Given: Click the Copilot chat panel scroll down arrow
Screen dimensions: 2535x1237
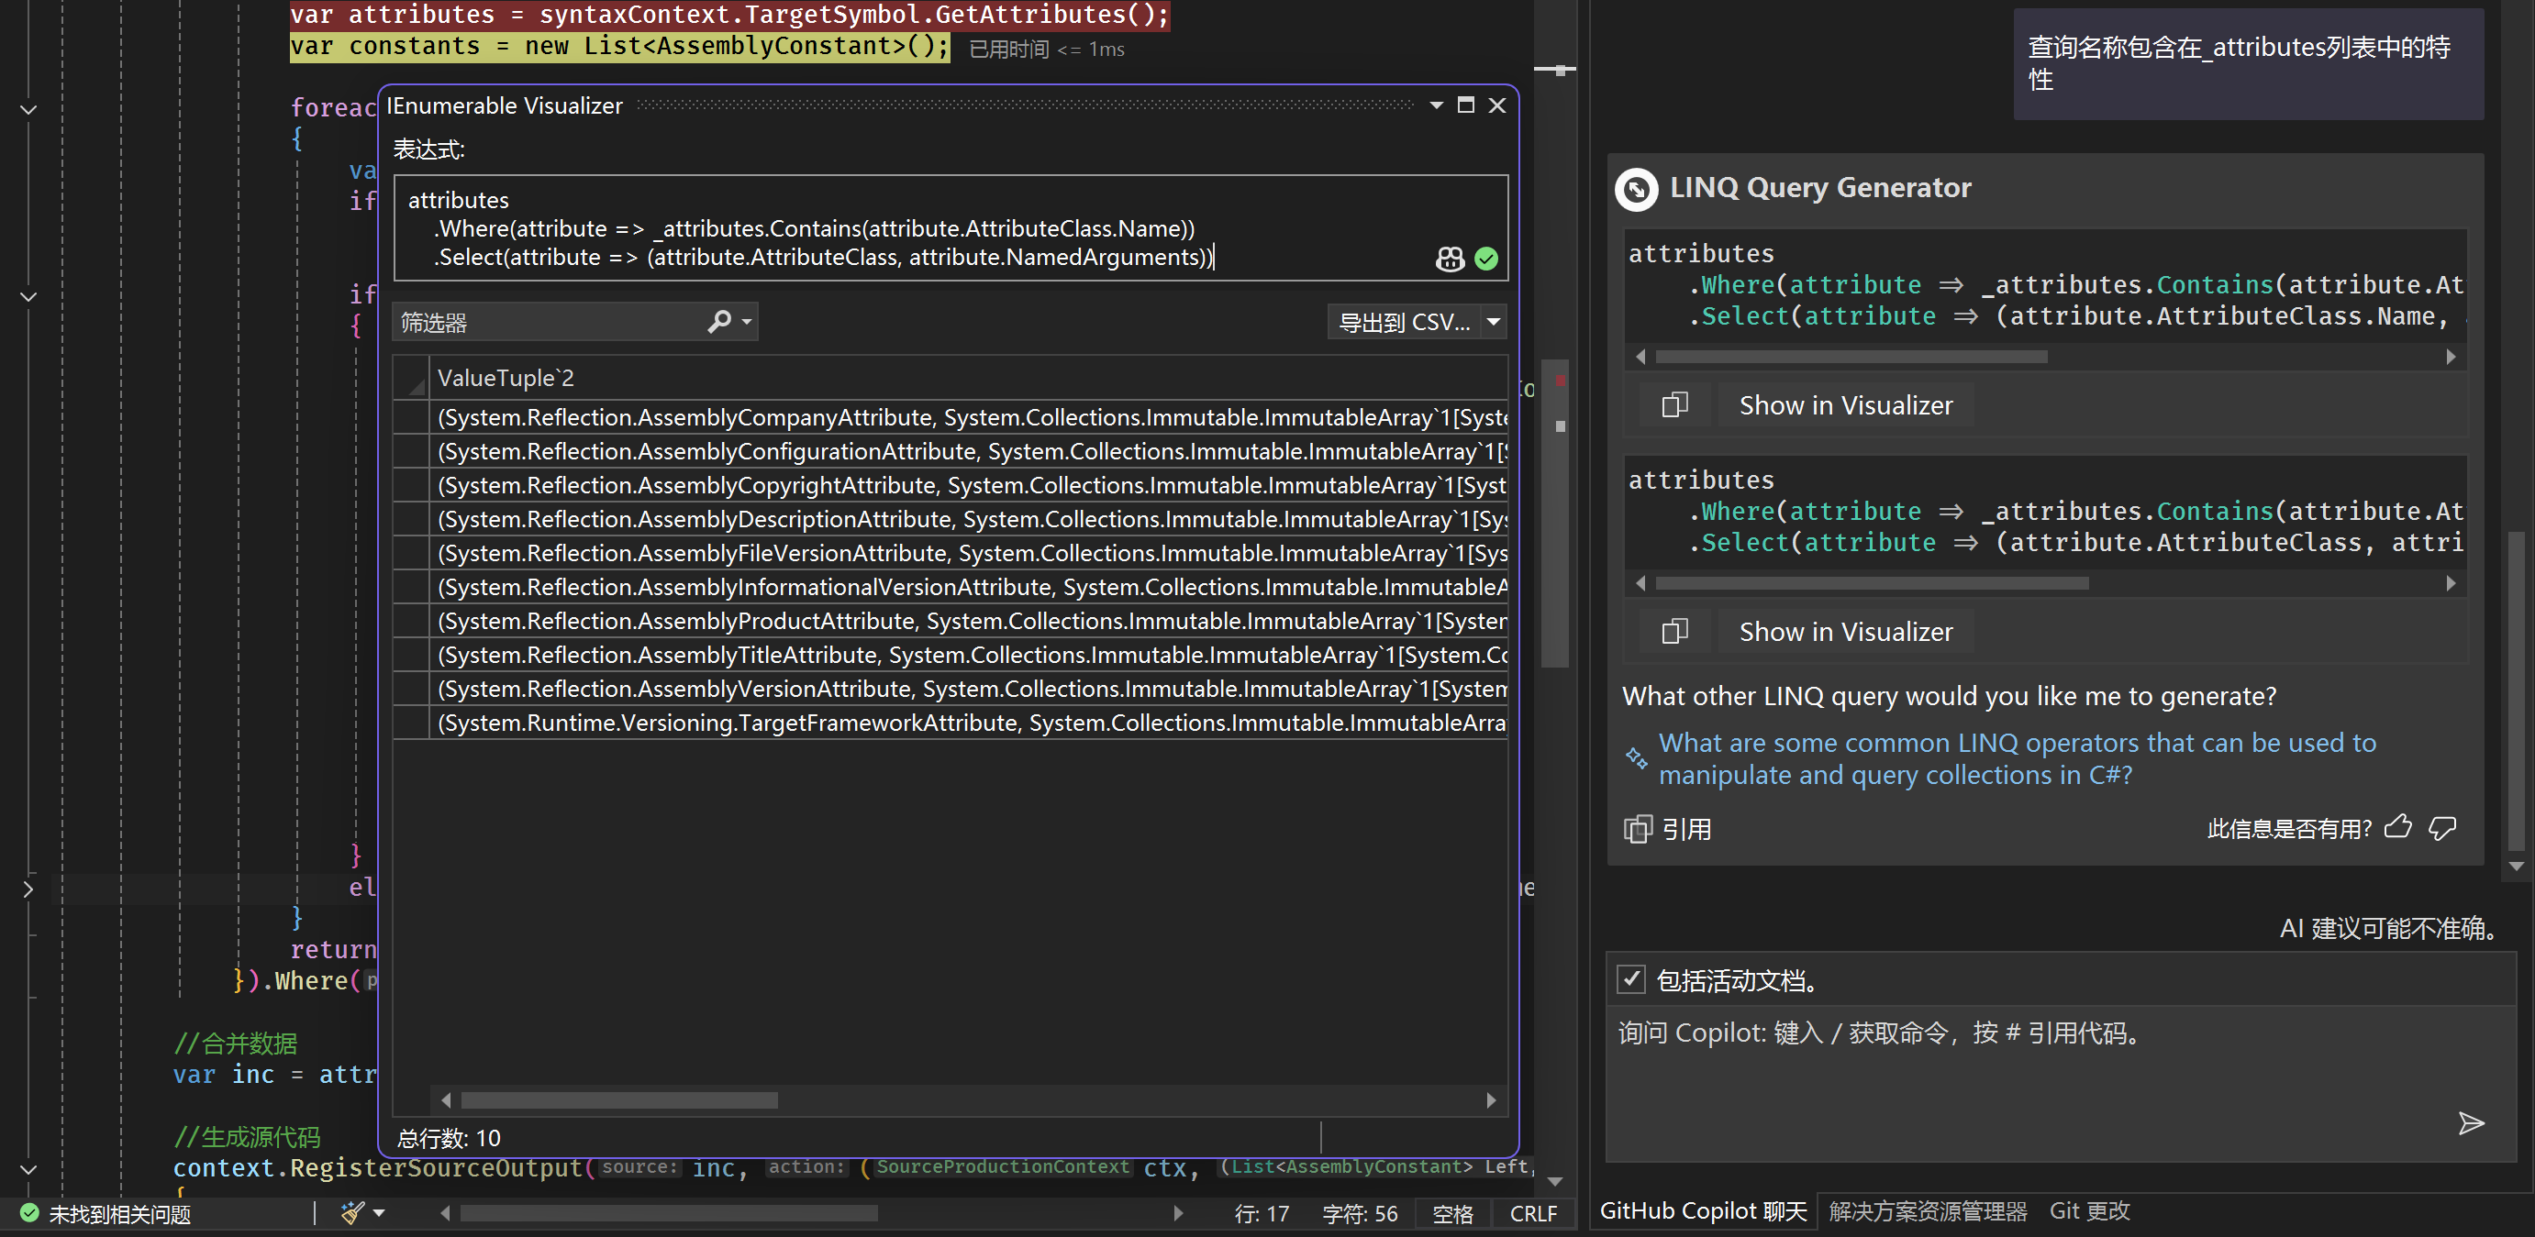Looking at the screenshot, I should [x=2517, y=866].
